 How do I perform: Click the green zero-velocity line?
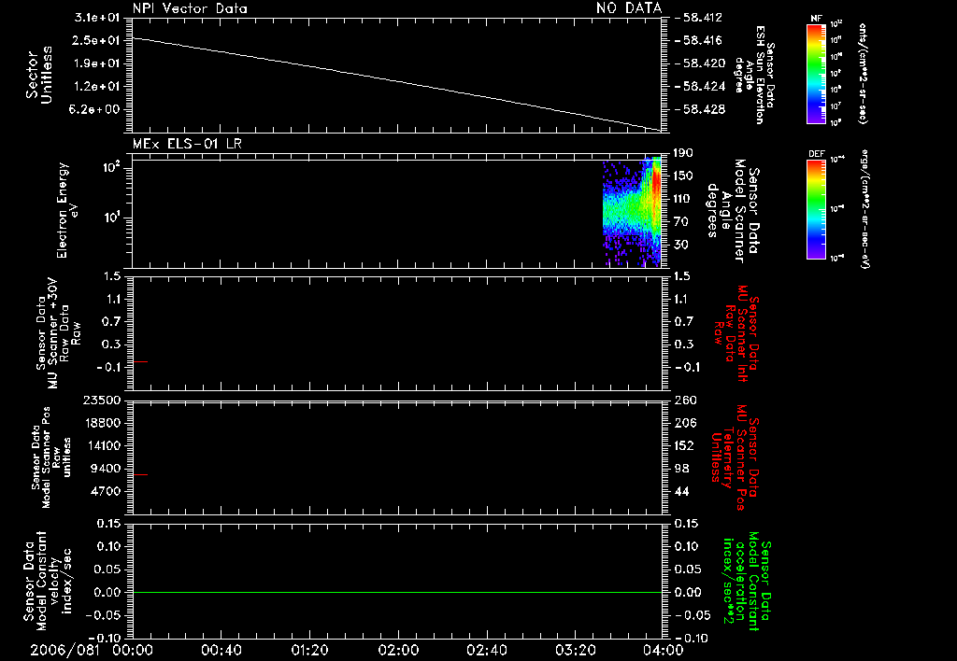pyautogui.click(x=396, y=592)
